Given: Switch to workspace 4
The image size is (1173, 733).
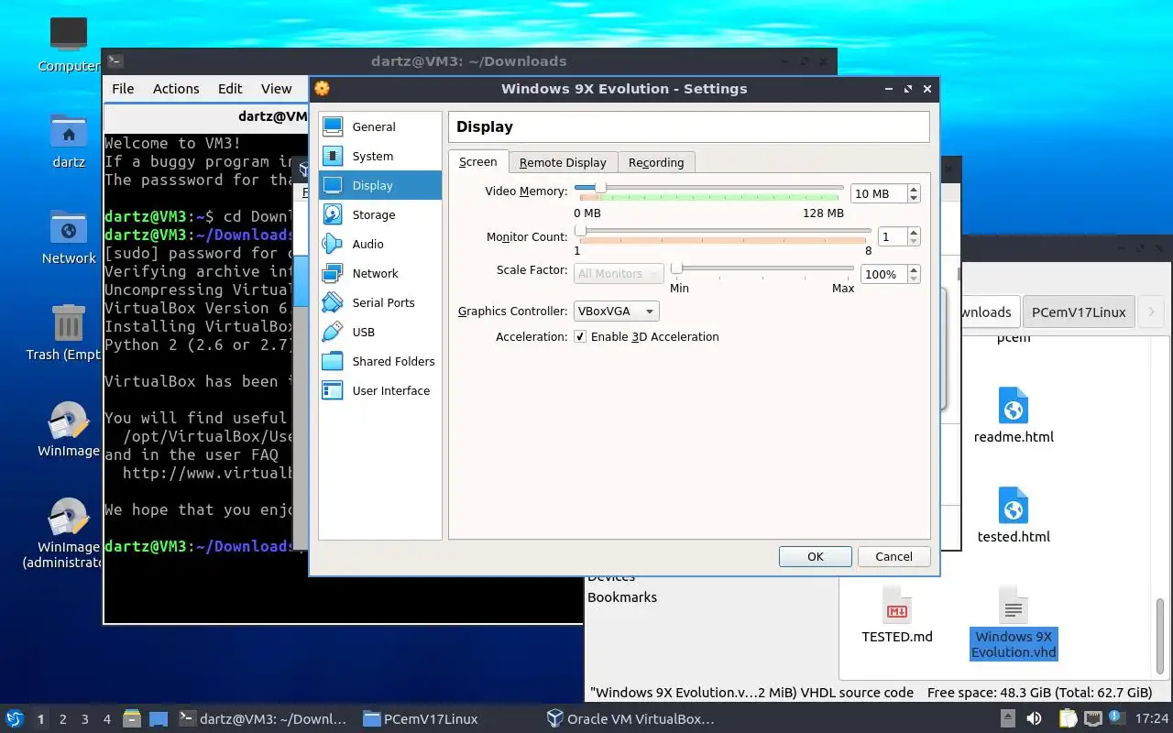Looking at the screenshot, I should click(107, 719).
